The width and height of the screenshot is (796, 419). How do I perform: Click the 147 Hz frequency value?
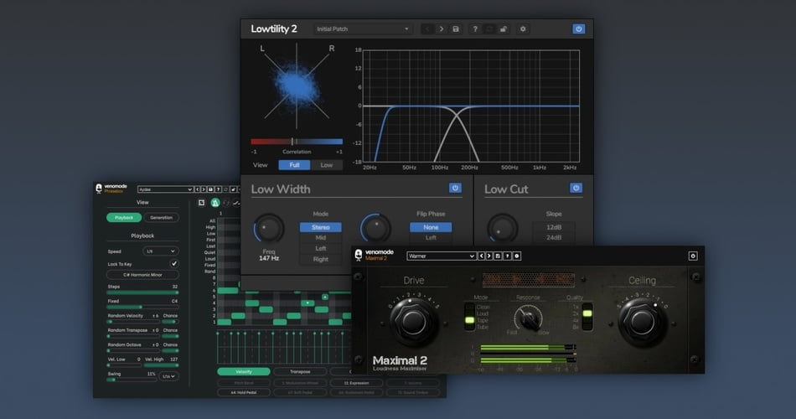[x=269, y=258]
